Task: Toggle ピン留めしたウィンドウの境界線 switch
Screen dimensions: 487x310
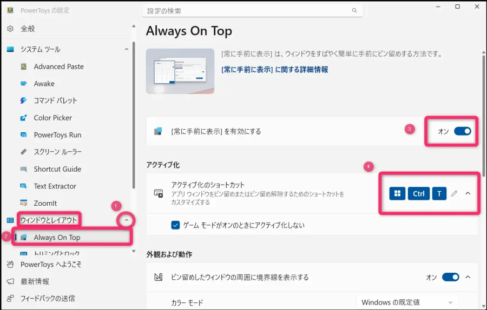Action: click(451, 277)
